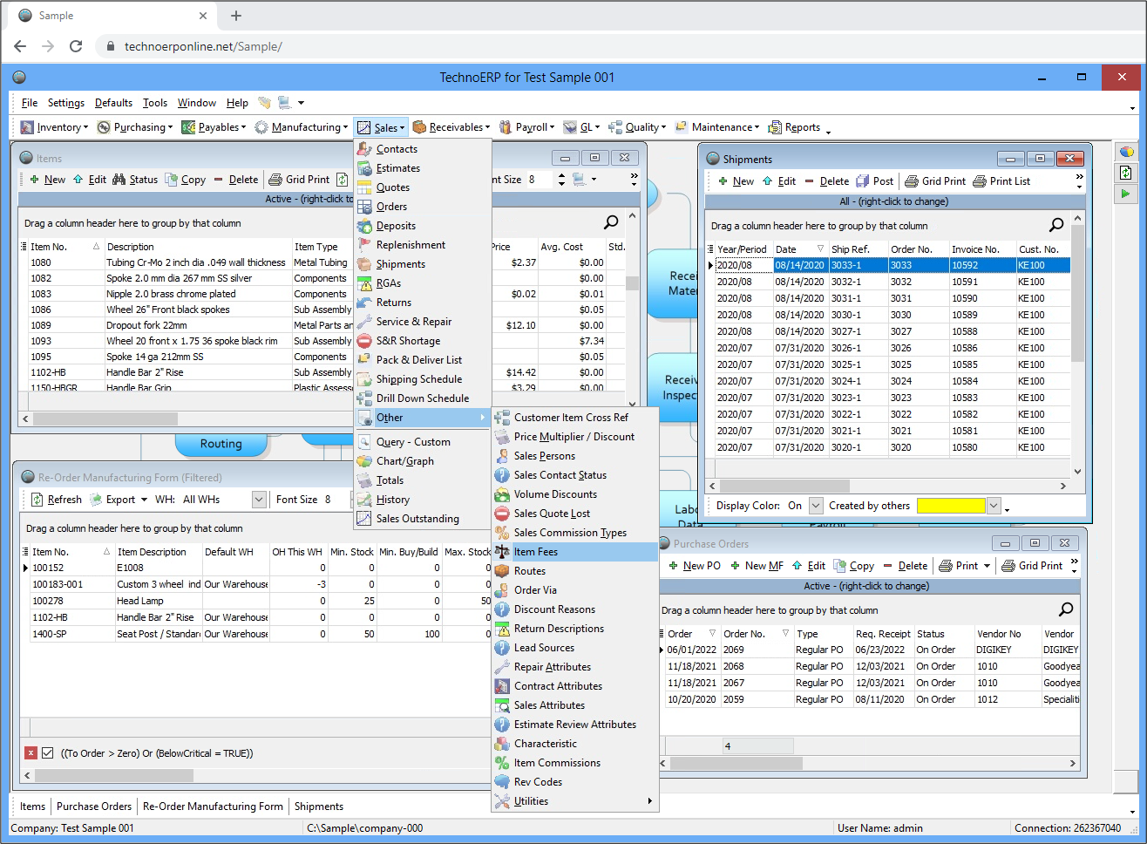Click the red X to remove the filter
Screen dimensions: 1147x844
click(x=31, y=753)
